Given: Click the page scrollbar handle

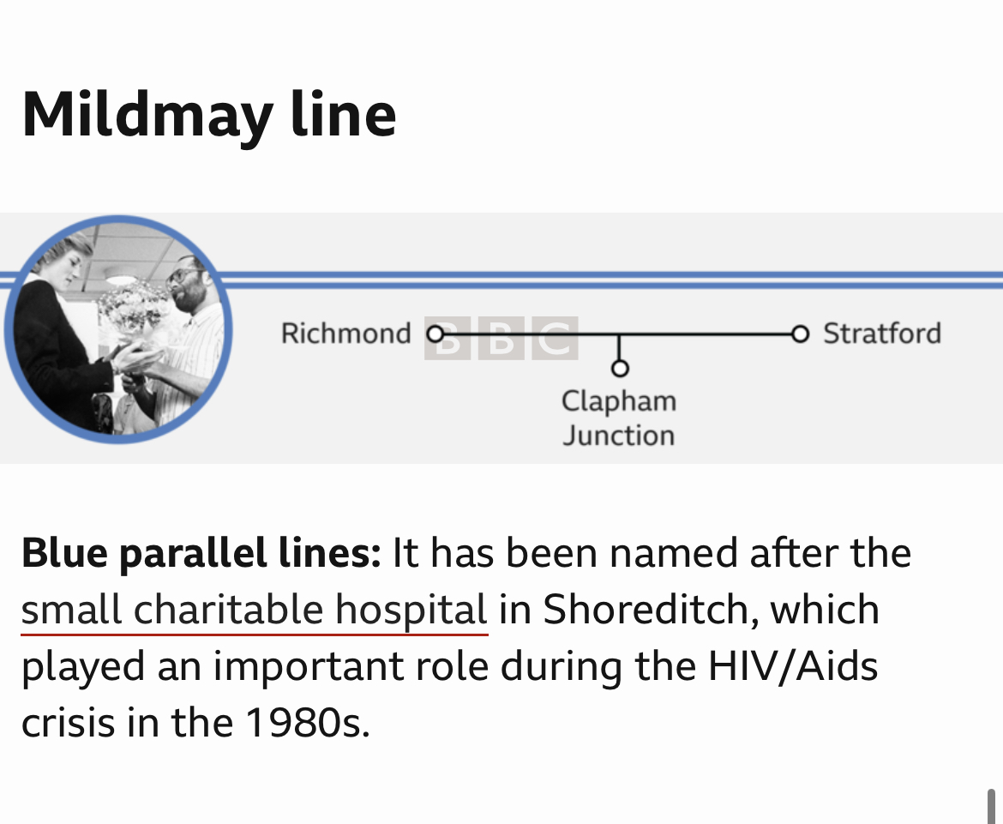Looking at the screenshot, I should point(992,806).
